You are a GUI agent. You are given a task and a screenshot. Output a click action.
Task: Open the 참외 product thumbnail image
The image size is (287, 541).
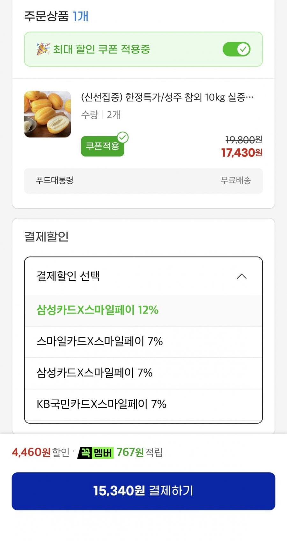click(x=48, y=114)
